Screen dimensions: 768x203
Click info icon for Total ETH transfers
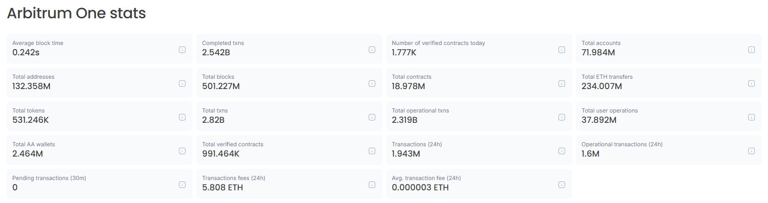click(752, 83)
